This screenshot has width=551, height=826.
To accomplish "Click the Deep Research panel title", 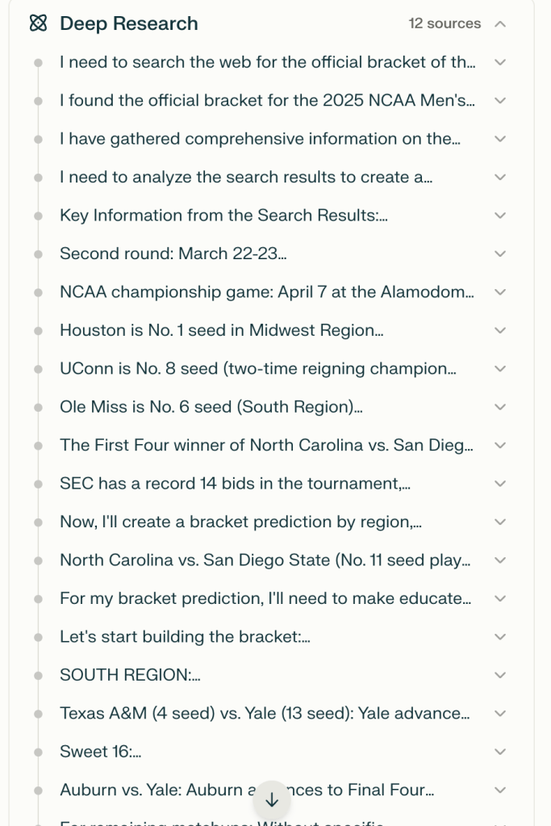I will 129,23.
